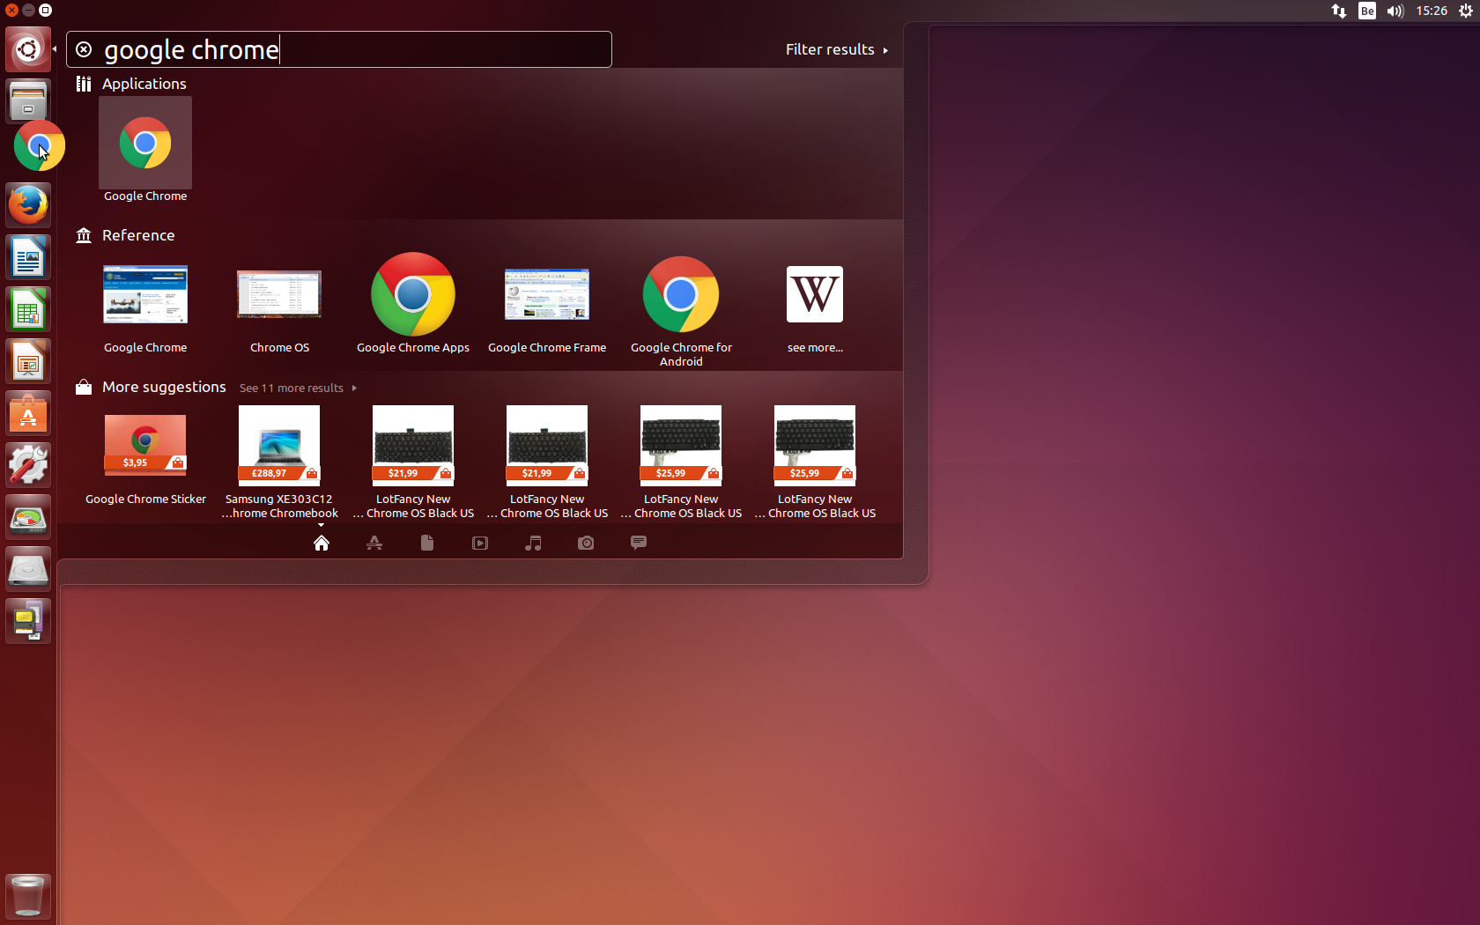This screenshot has height=925, width=1480.
Task: Open Ubuntu Software Center from the launcher
Action: tap(28, 414)
